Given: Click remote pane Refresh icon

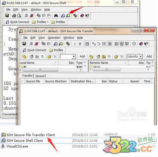Looking at the screenshot, I should click(109, 57).
